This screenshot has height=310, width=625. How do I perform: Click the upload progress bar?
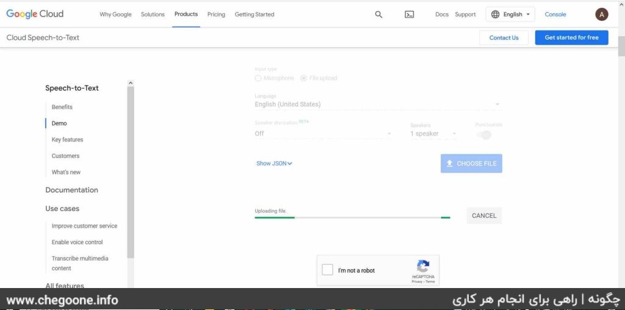click(x=352, y=218)
